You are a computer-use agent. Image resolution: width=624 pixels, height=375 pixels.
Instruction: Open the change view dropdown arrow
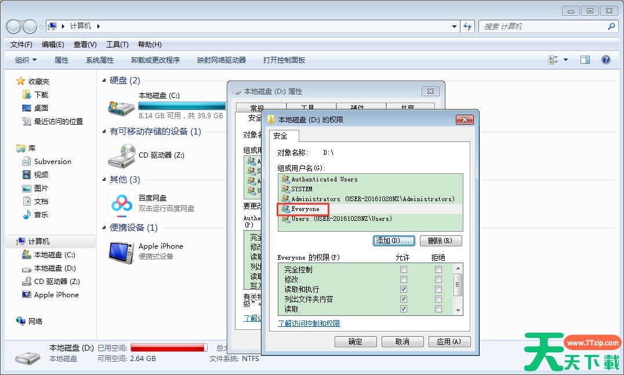565,60
